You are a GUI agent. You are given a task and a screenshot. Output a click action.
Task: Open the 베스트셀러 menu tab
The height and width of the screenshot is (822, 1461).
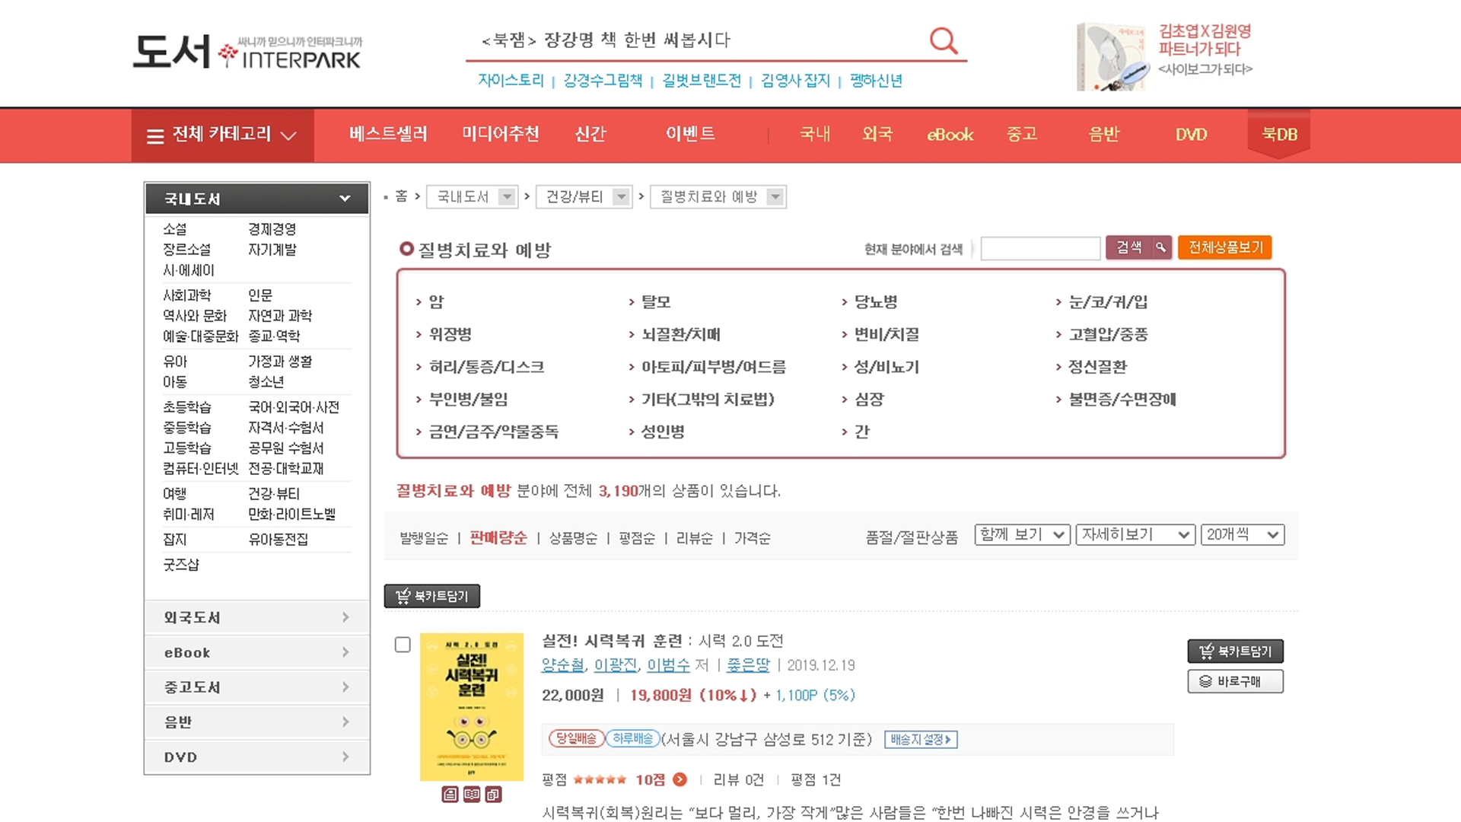[x=388, y=135]
